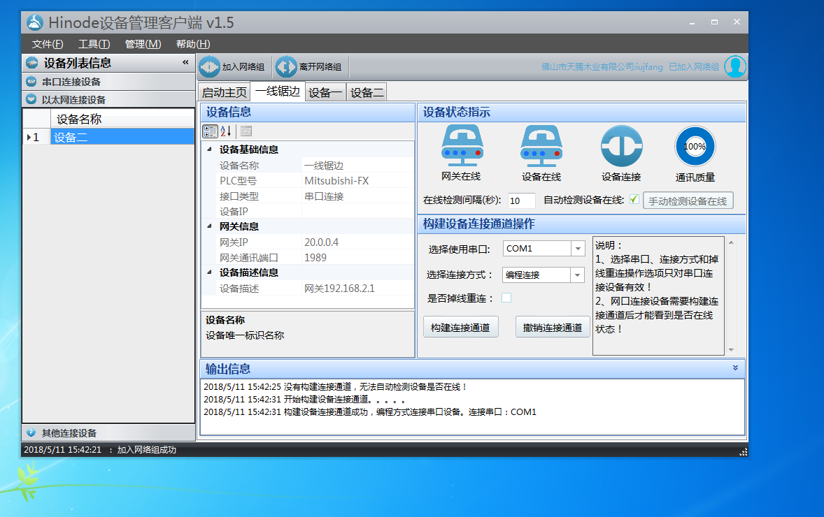Click the user avatar icon

click(x=734, y=66)
